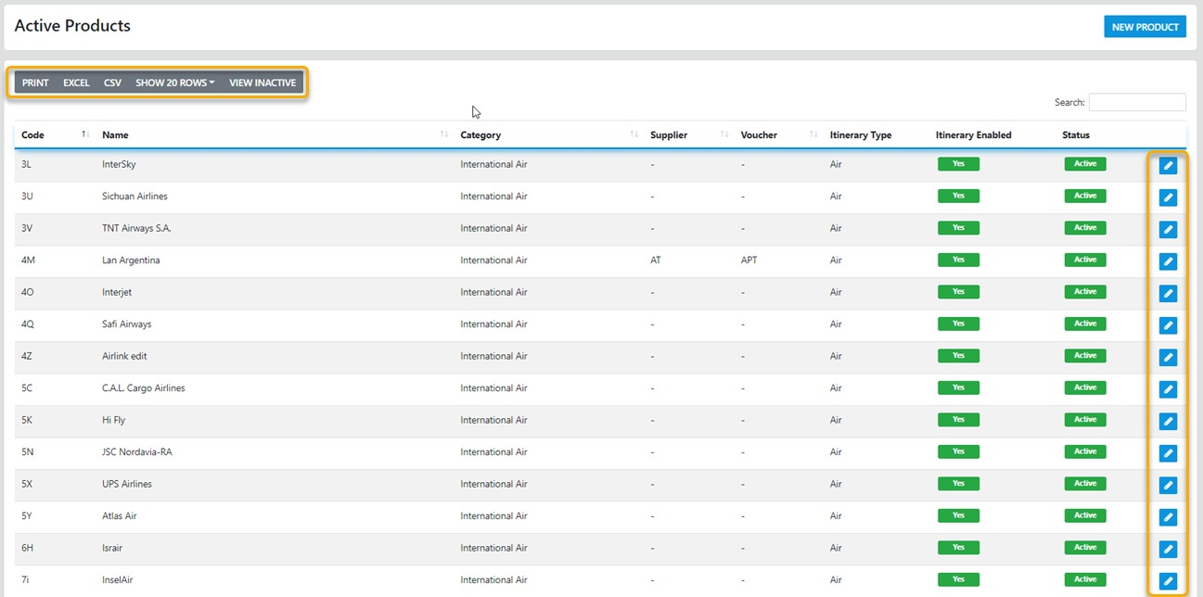Edit the Israir product entry
Screen dimensions: 1203x597
coord(1168,549)
